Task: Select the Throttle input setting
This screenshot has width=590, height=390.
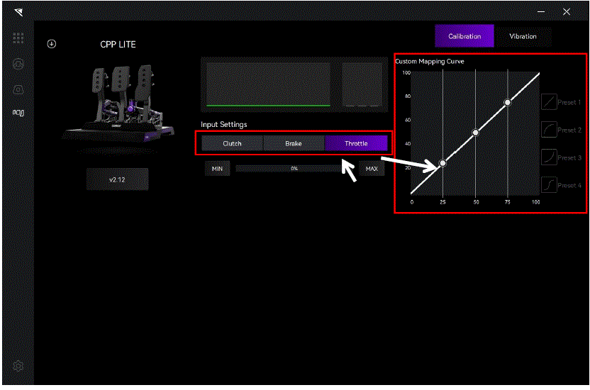Action: point(356,143)
